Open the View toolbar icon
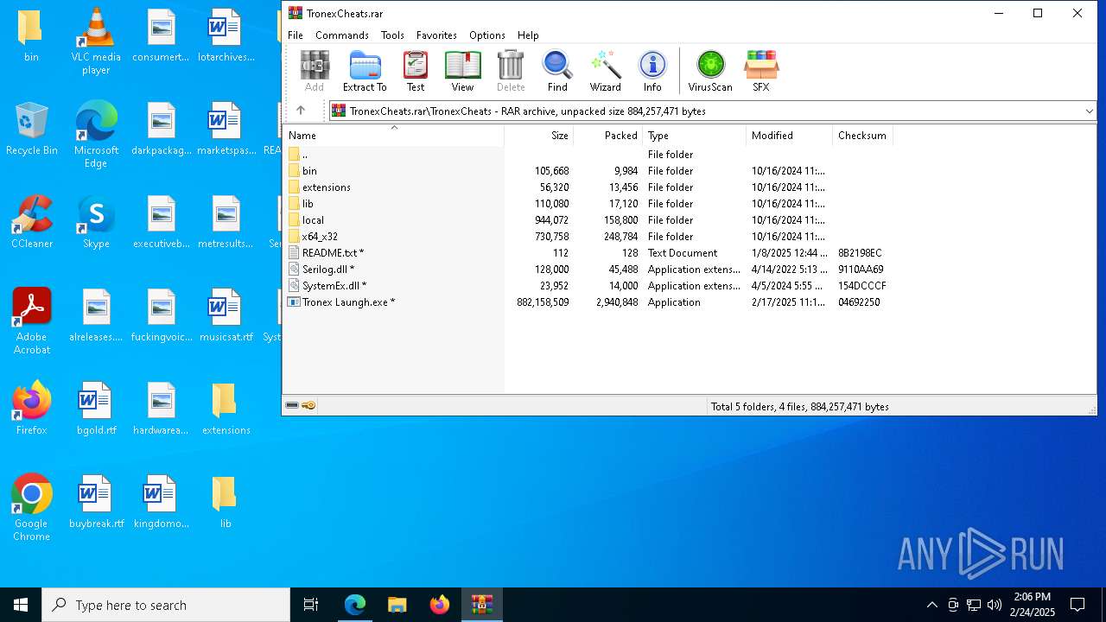1106x622 pixels. 462,71
